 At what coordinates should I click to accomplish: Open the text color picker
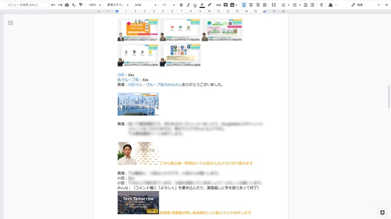pos(202,5)
